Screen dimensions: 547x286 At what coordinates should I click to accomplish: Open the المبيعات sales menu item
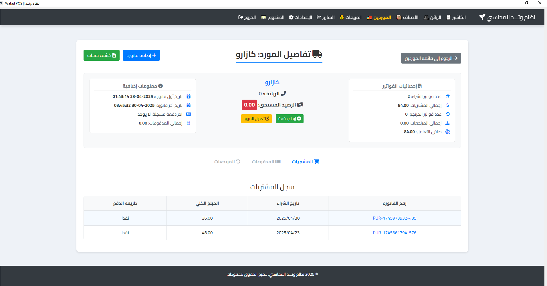351,17
